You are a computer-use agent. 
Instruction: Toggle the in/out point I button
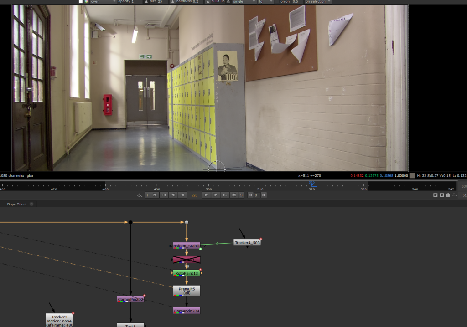click(x=147, y=195)
